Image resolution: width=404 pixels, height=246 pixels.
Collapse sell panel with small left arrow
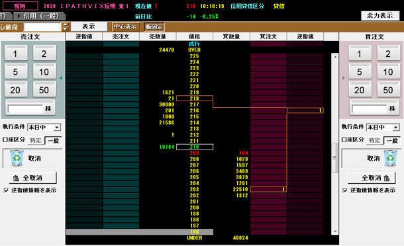[x=61, y=78]
